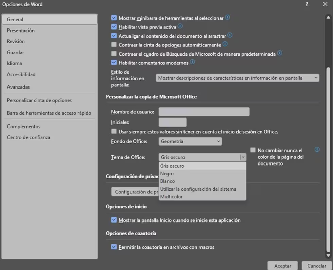Screen dimensions: 333x270
Task: Click info icon beside Mostrar minibarra de herramientas
Action: coord(228,17)
